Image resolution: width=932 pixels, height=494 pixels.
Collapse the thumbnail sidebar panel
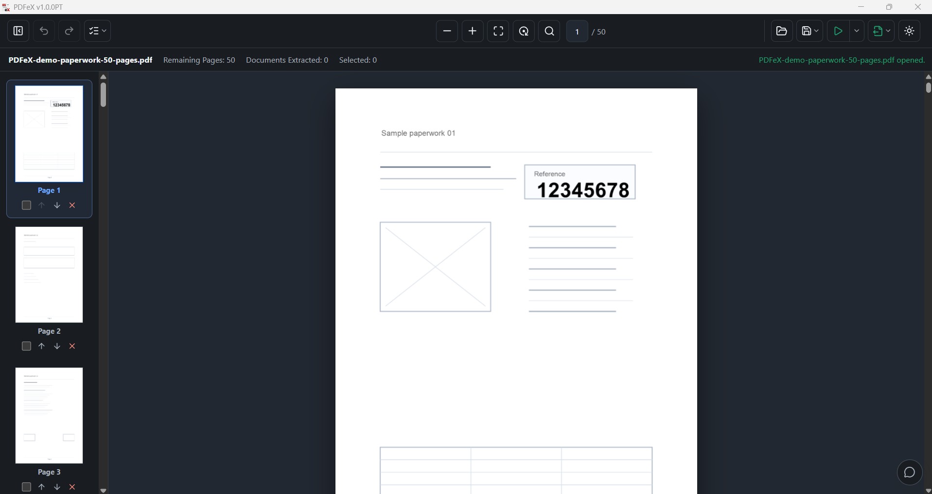click(18, 31)
